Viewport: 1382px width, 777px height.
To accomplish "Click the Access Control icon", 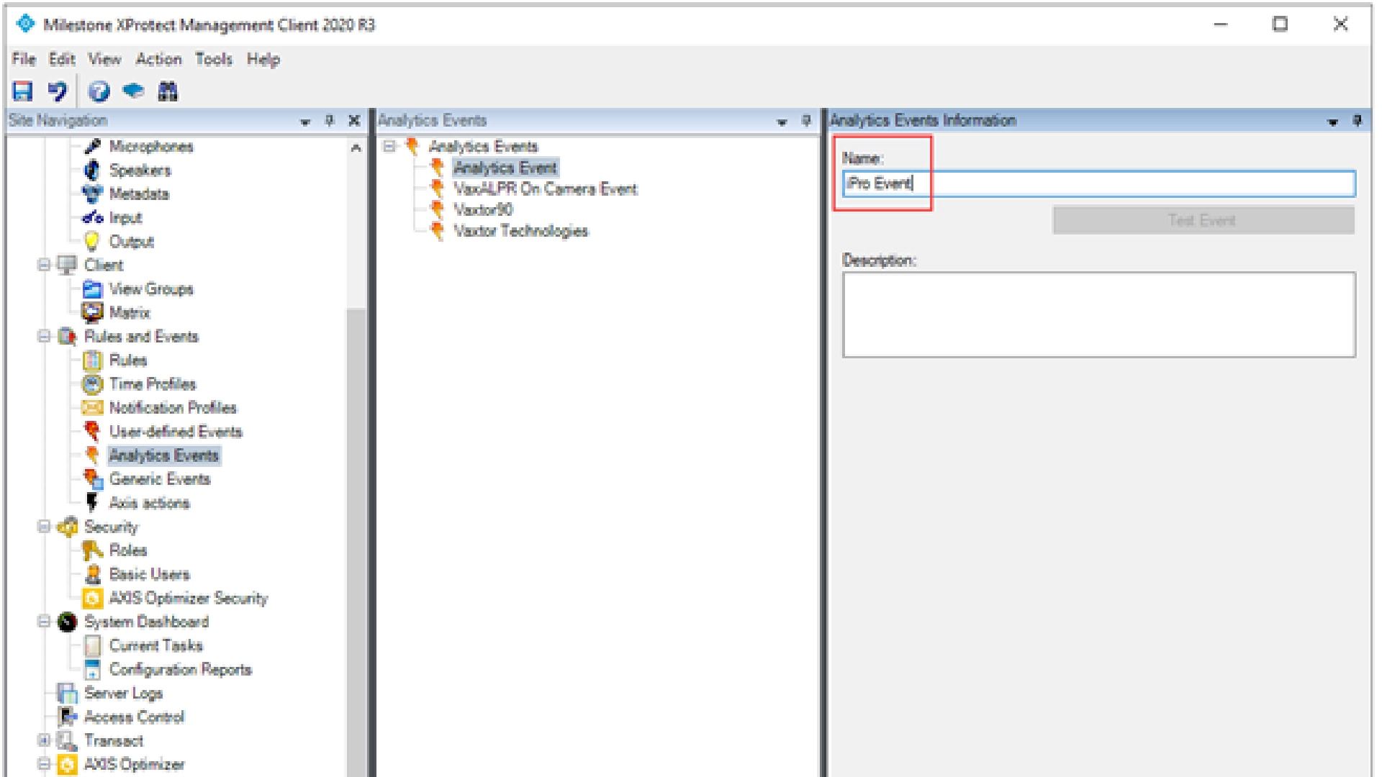I will [x=67, y=717].
